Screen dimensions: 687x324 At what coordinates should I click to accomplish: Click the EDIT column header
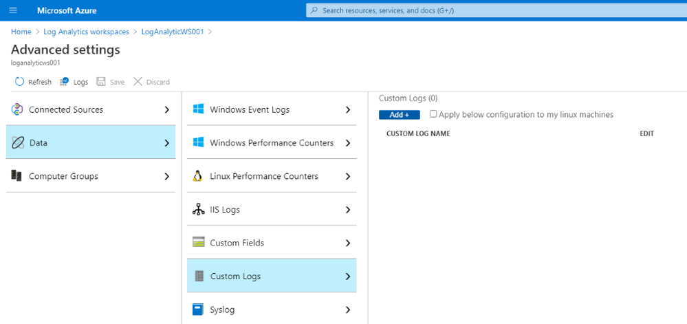tap(646, 133)
